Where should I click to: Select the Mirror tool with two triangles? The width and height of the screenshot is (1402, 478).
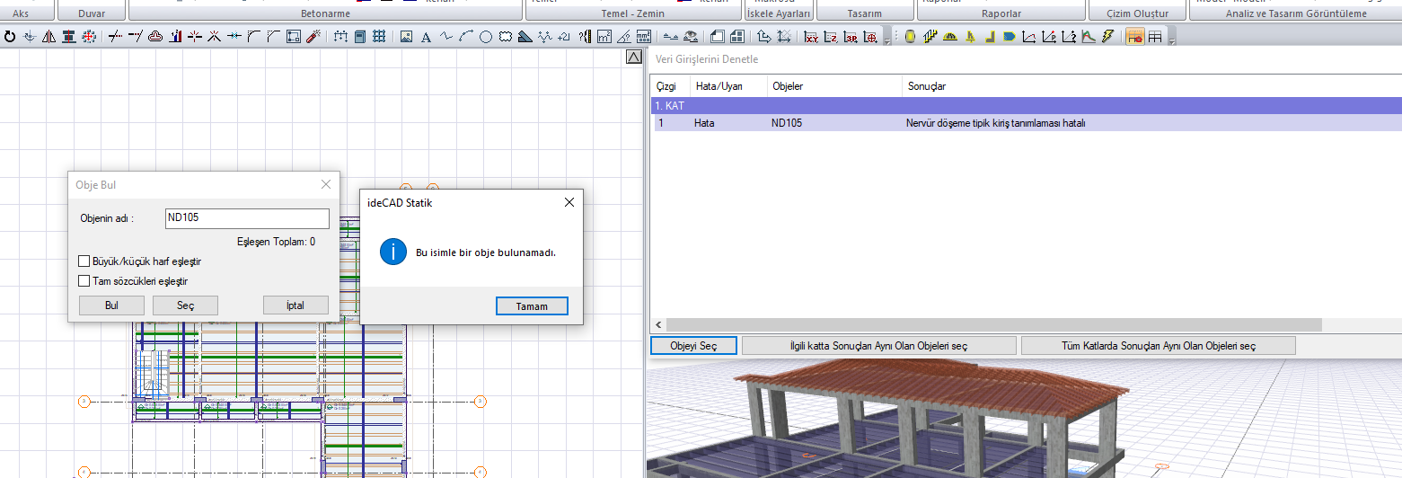point(48,37)
